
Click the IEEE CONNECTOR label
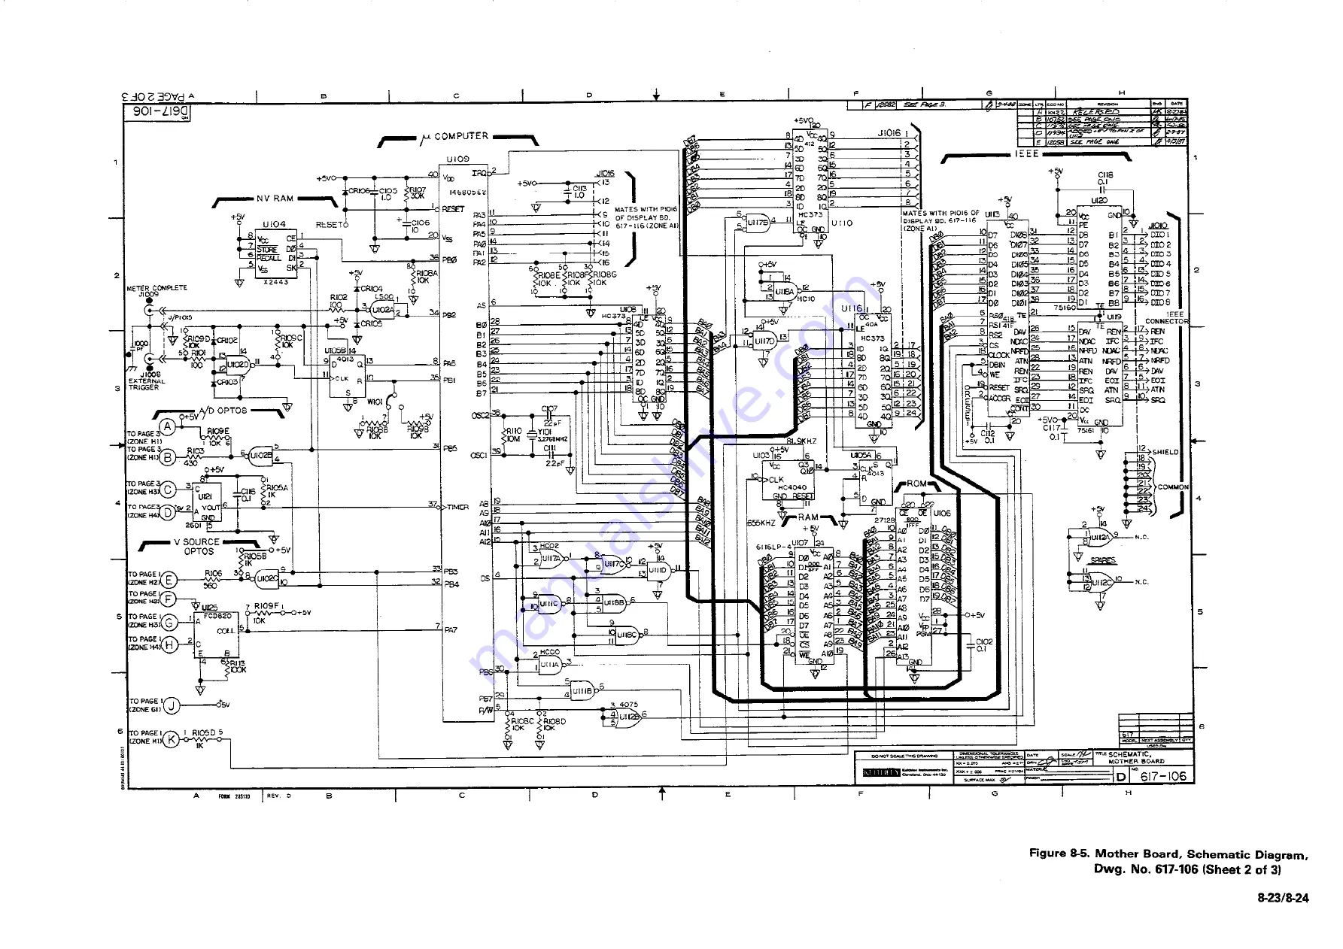1167,317
